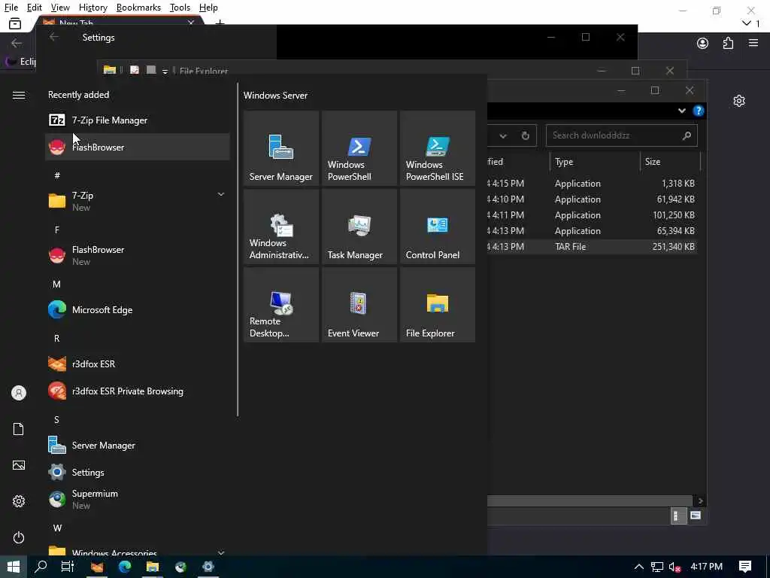Open the Event Viewer tile
770x578 pixels.
(359, 305)
